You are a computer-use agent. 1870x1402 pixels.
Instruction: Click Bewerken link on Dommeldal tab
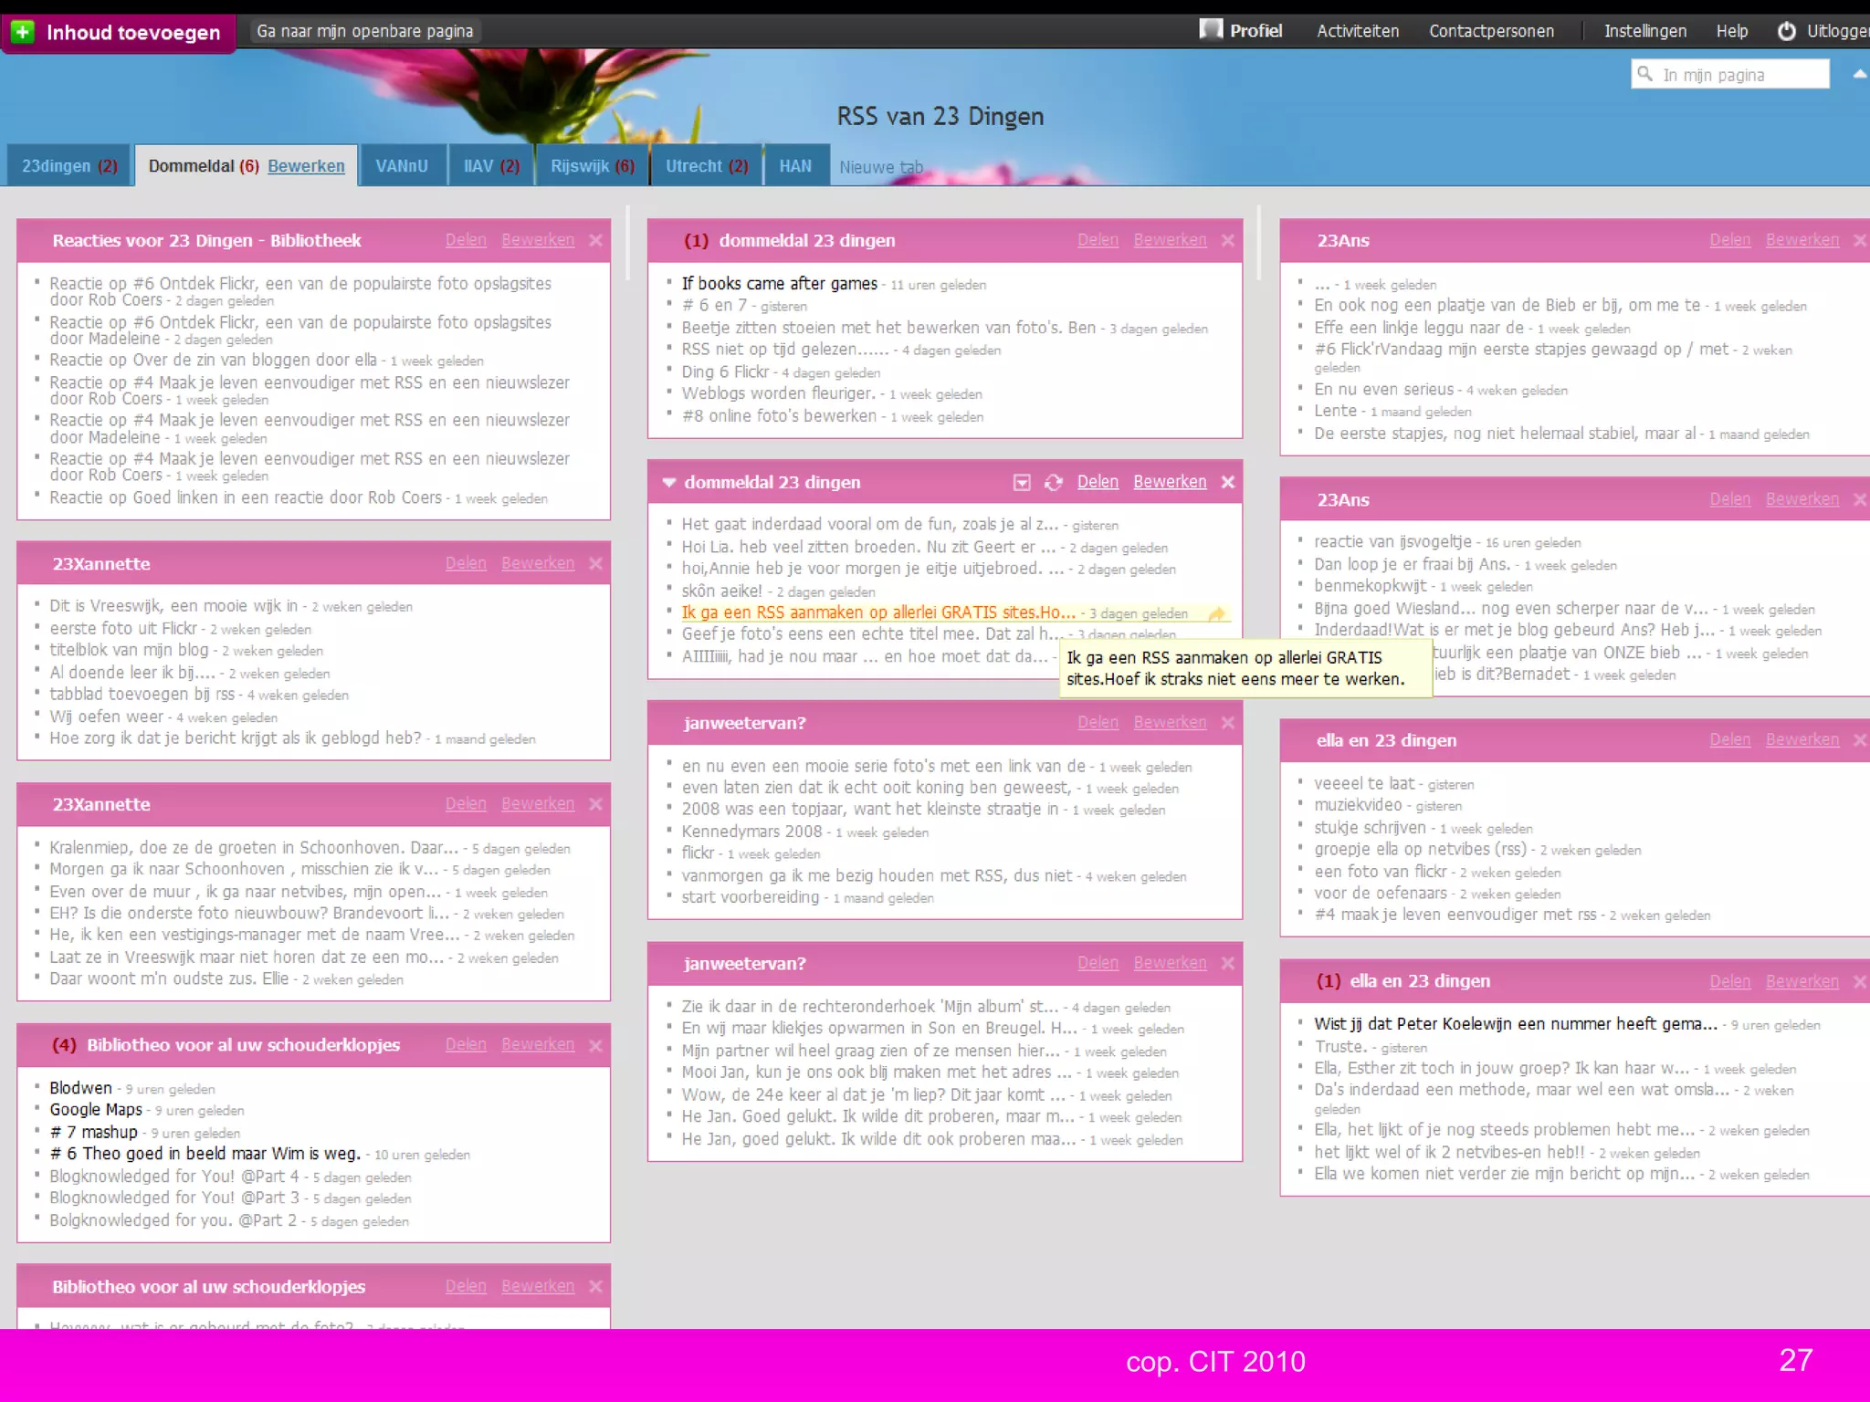(306, 166)
